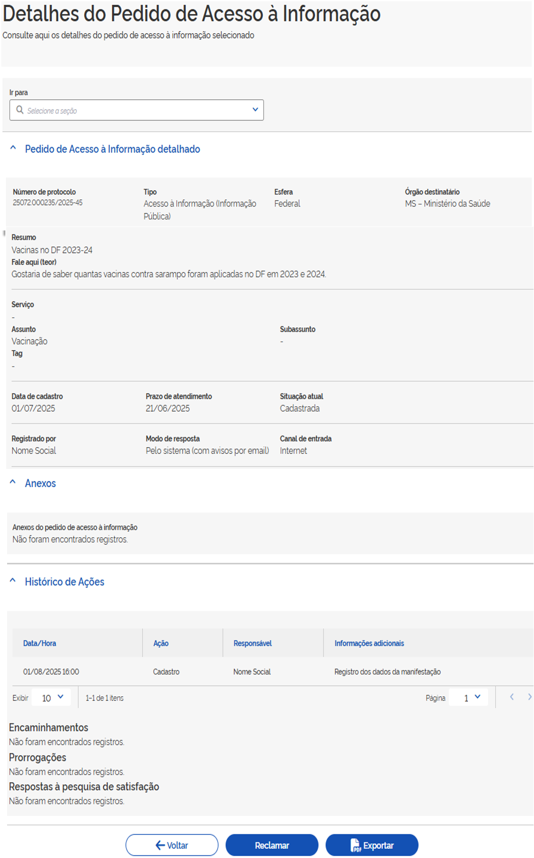Export the request with the Exportar PDF button
Screen dimensions: 534x858
pos(372,845)
